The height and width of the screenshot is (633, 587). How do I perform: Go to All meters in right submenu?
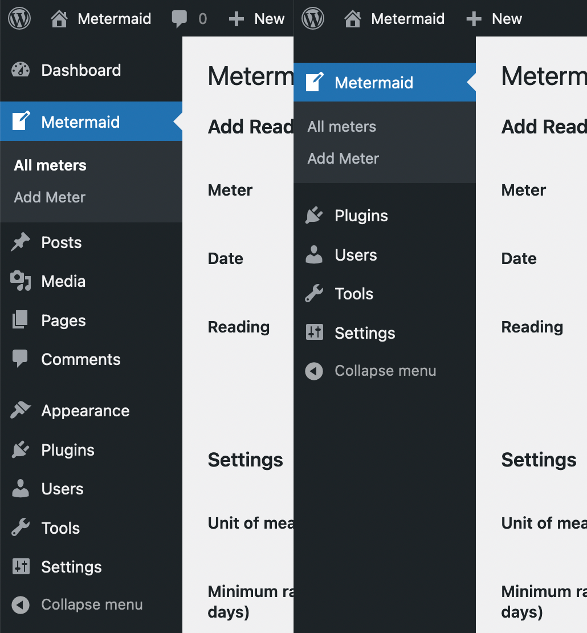pos(342,127)
